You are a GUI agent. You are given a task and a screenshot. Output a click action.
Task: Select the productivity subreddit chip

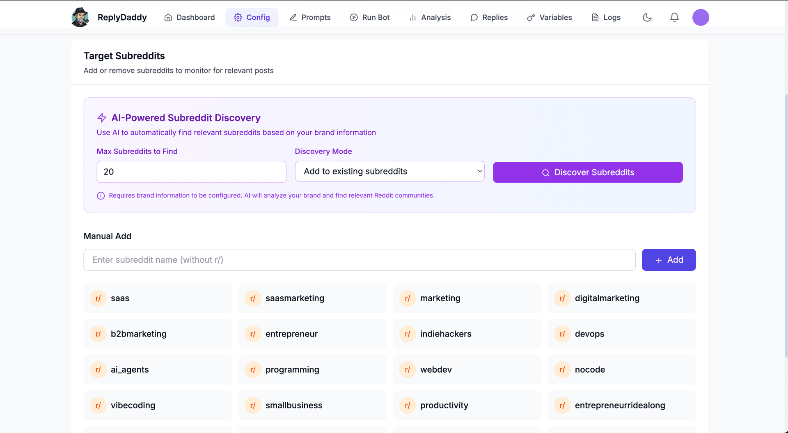coord(467,406)
